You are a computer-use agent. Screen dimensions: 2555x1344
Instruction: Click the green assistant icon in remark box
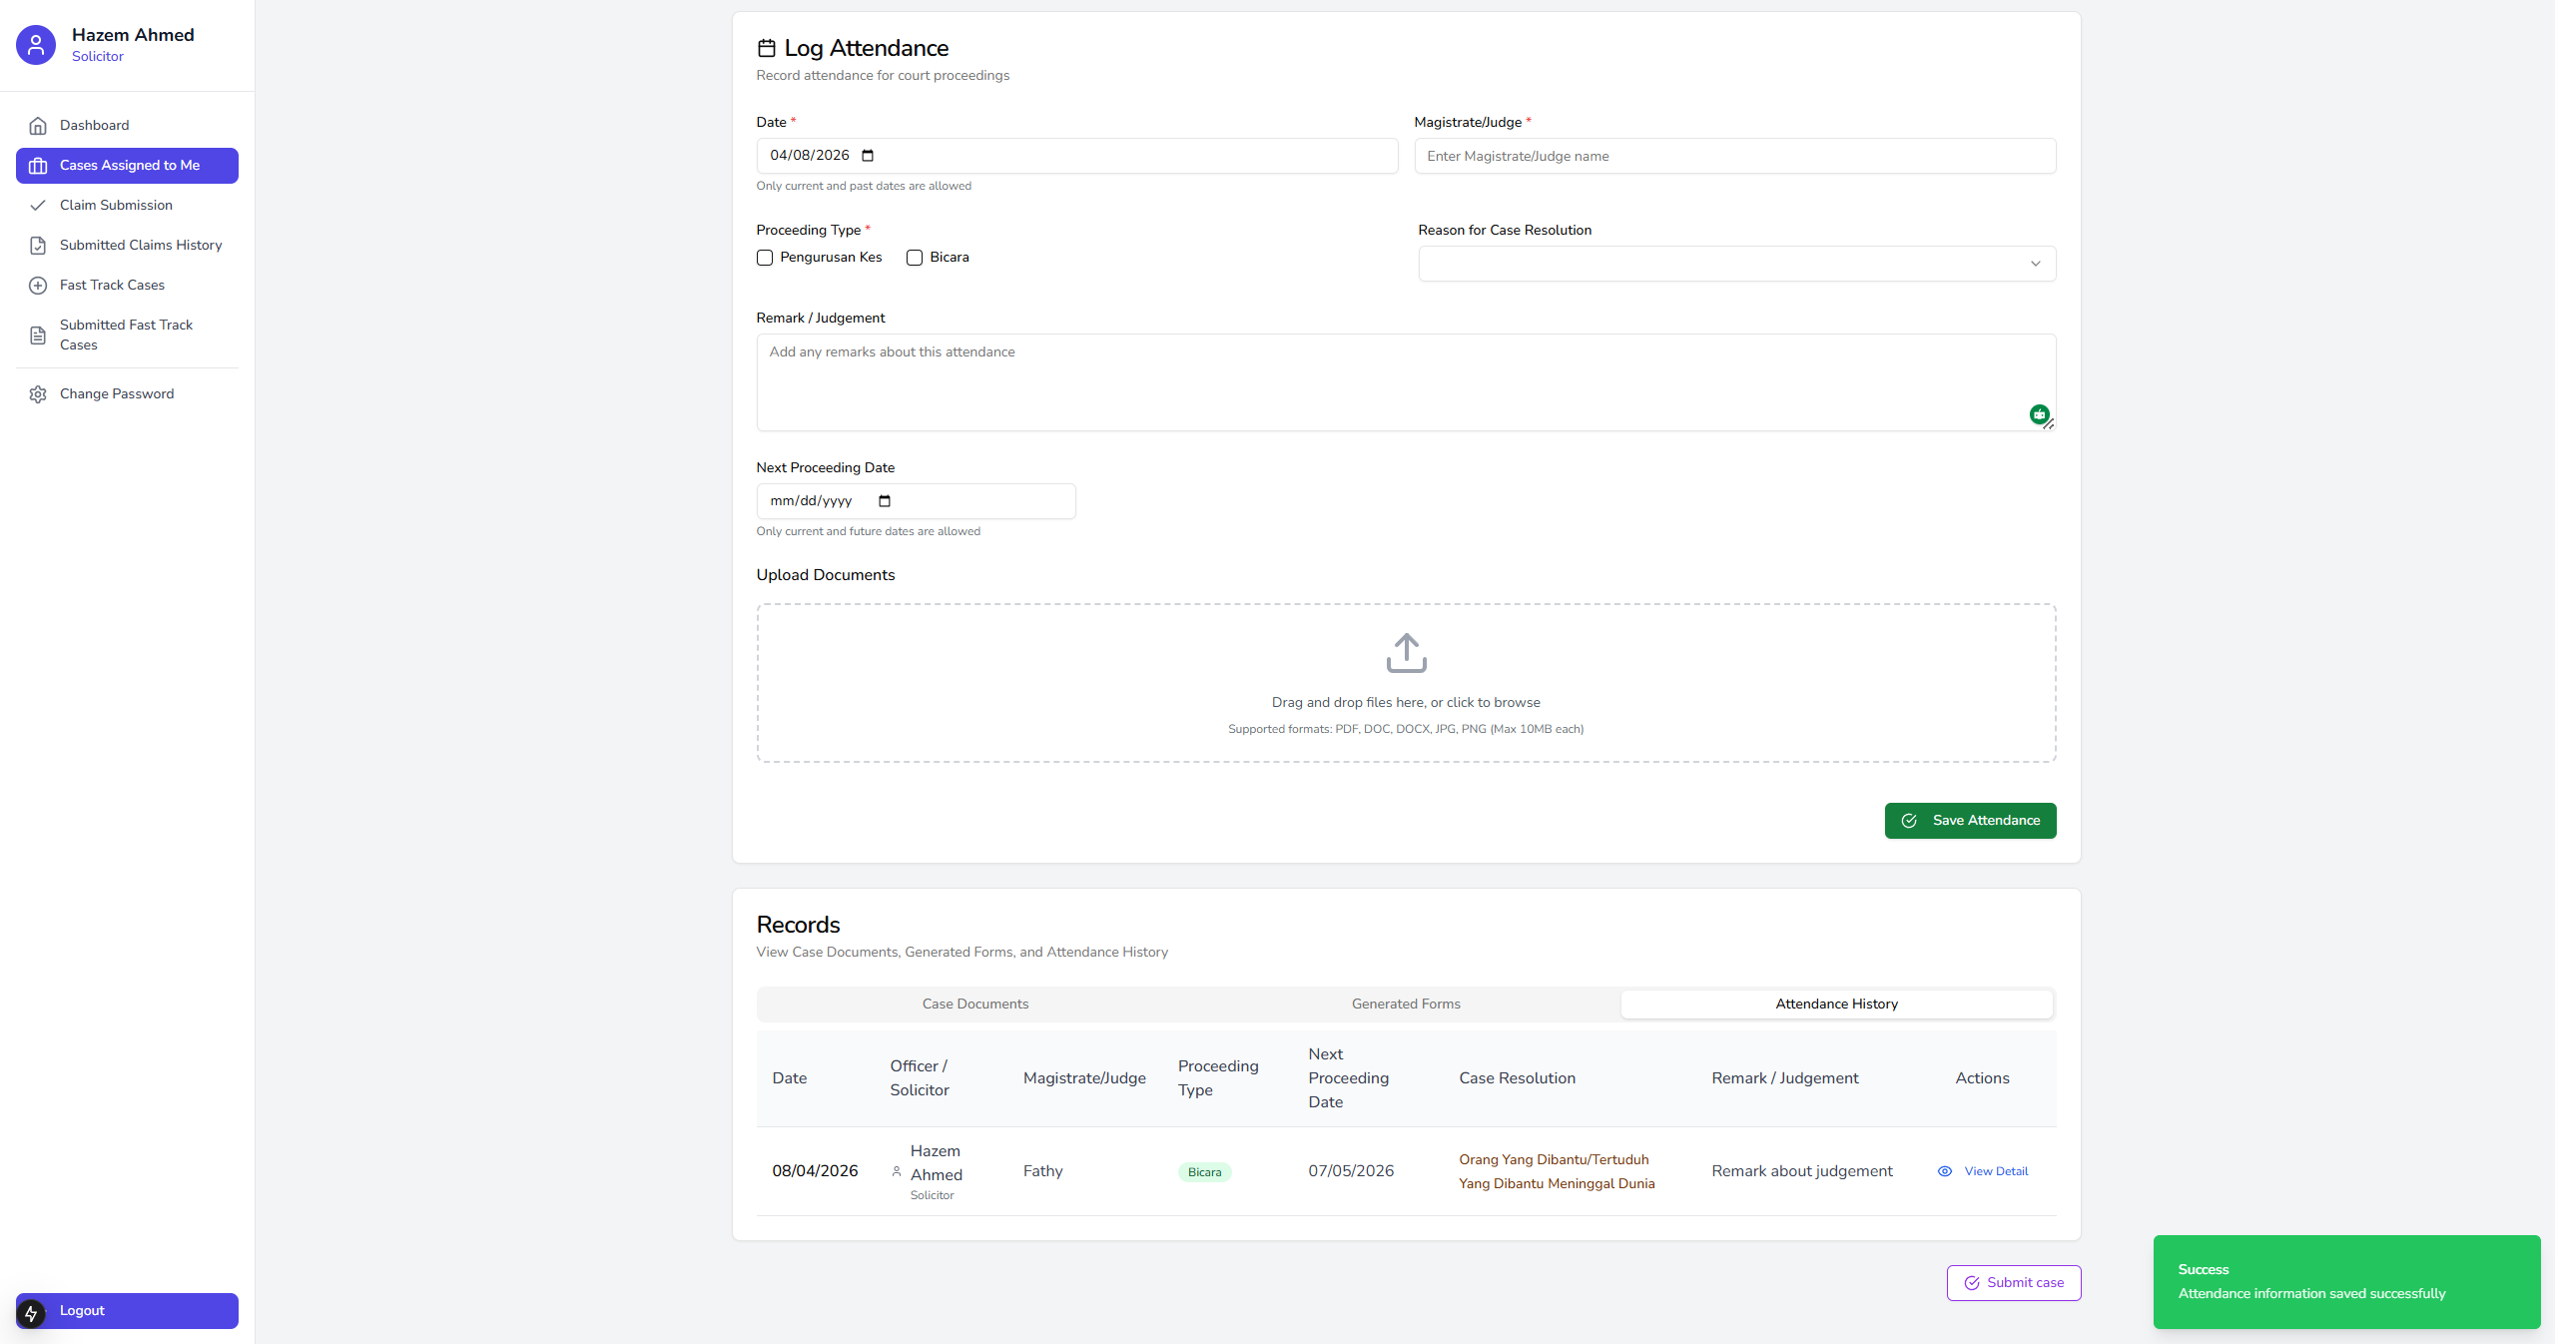click(x=2039, y=413)
